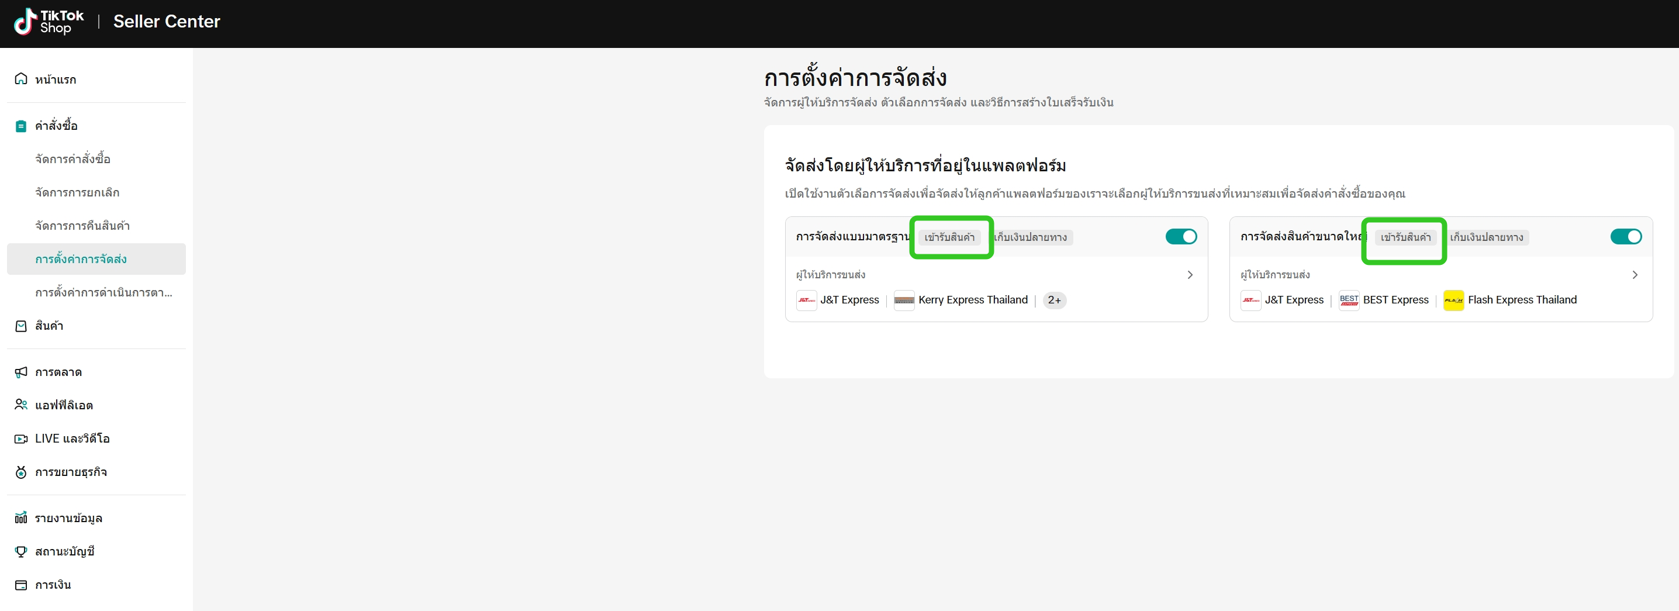Click J&T Express logo in การจัดส่งสินค้าขนาดใหญ่ card
The width and height of the screenshot is (1679, 611).
tap(1251, 300)
